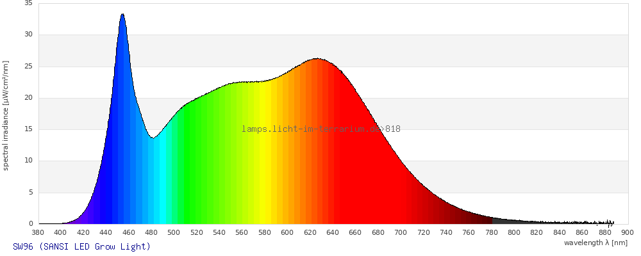This screenshot has height=256, width=641.
Task: Click the x-axis tick label "400"
Action: point(60,233)
